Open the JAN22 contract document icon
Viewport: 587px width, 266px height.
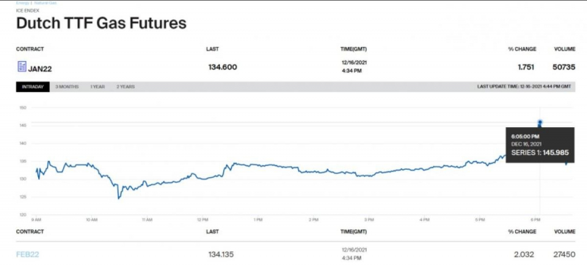22,67
